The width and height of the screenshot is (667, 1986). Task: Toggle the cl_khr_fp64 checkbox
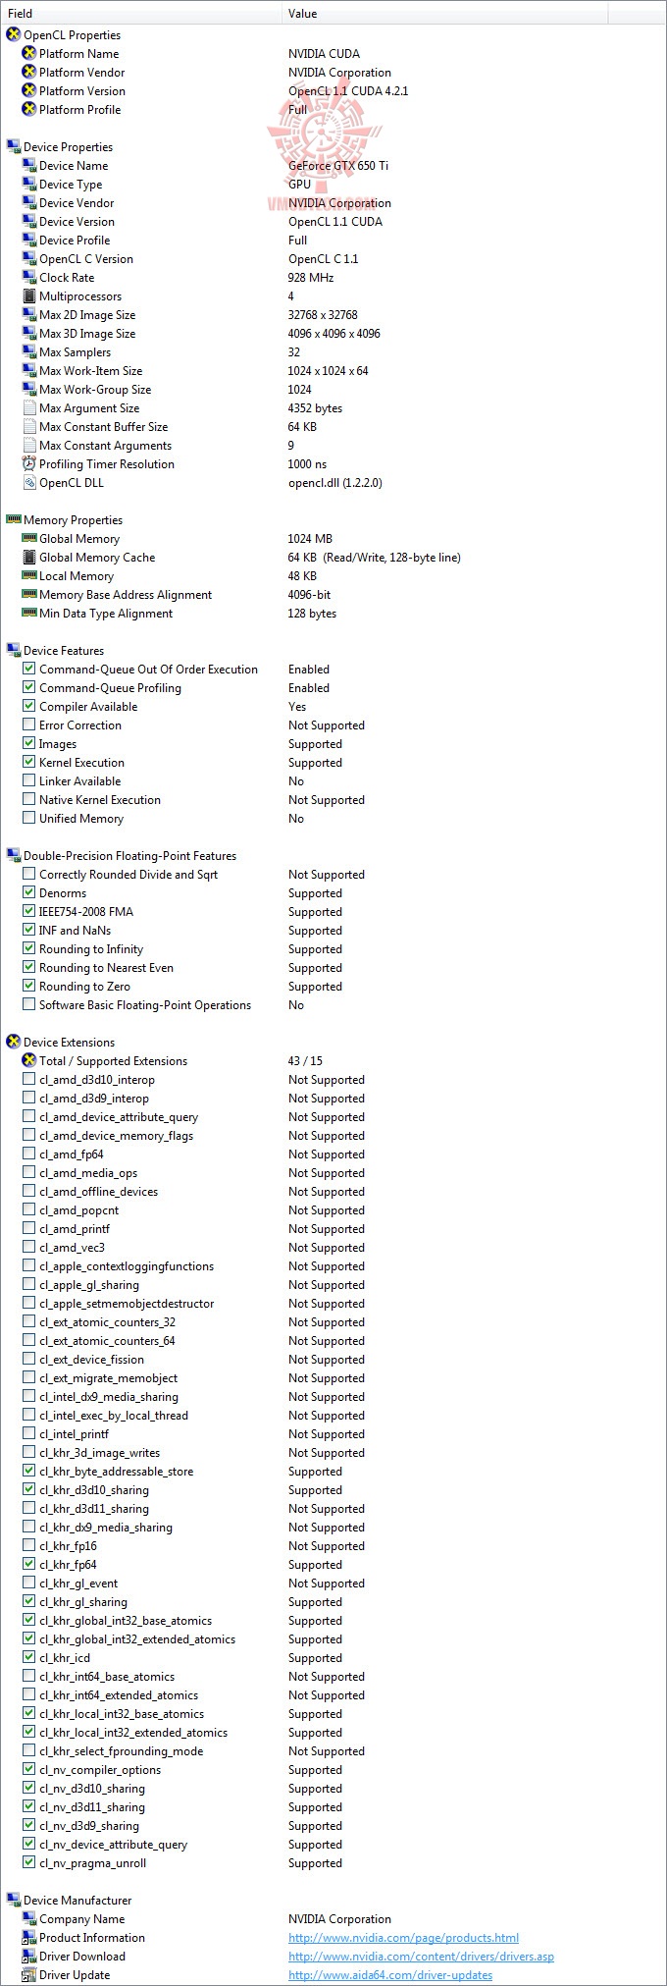[x=28, y=1565]
